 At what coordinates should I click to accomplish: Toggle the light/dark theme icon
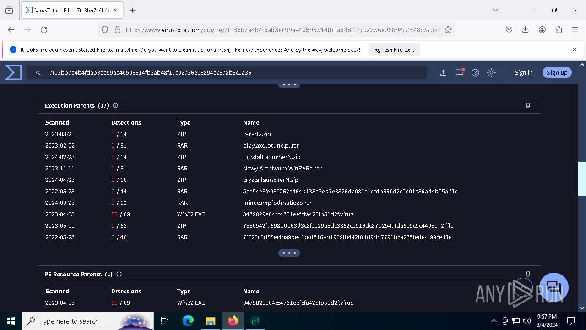click(491, 72)
